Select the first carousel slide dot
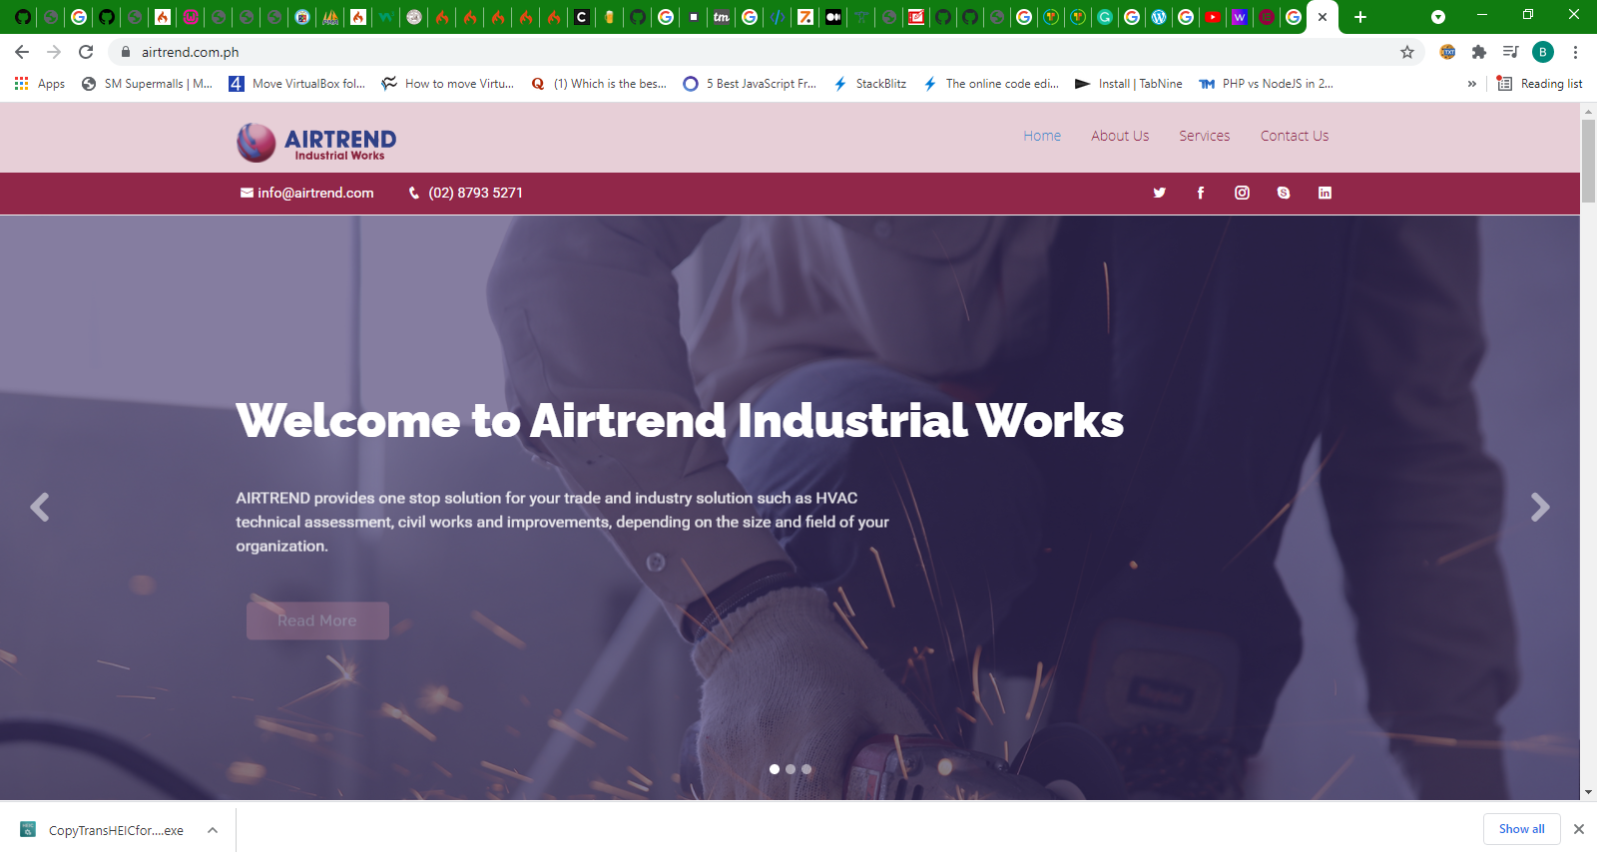Image resolution: width=1597 pixels, height=858 pixels. coord(775,769)
